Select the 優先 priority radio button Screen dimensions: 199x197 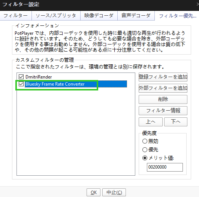145,150
